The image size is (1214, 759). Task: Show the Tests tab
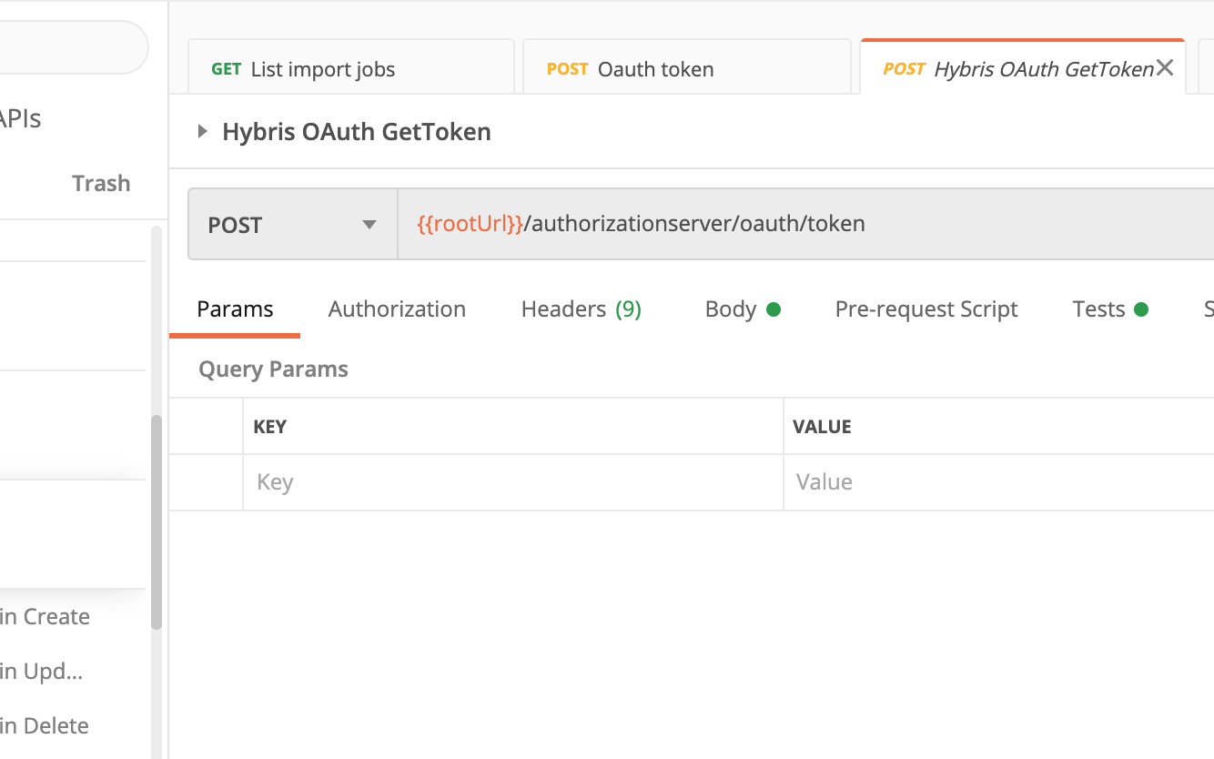[x=1108, y=309]
